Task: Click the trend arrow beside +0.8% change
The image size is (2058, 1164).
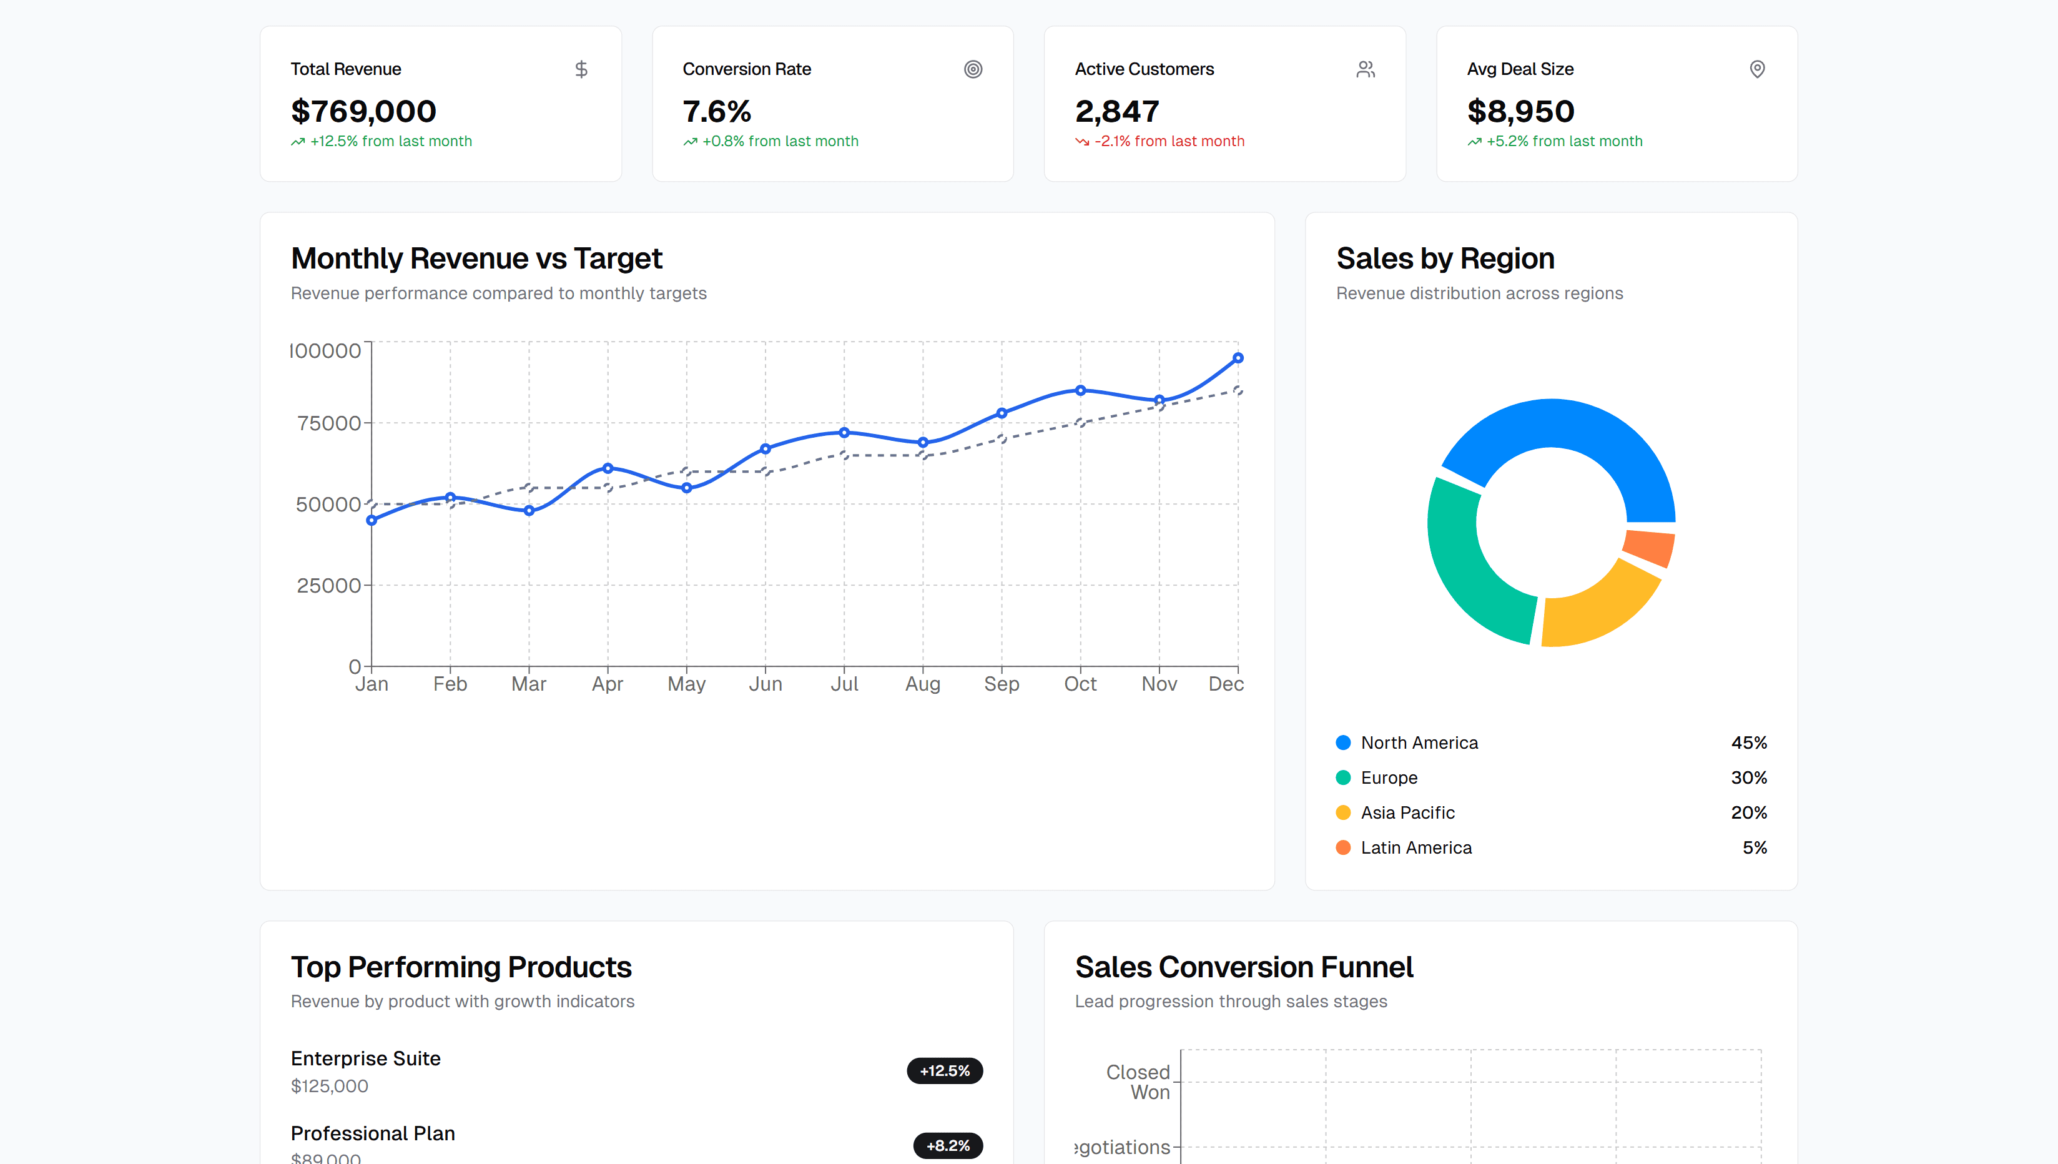Action: pos(690,142)
